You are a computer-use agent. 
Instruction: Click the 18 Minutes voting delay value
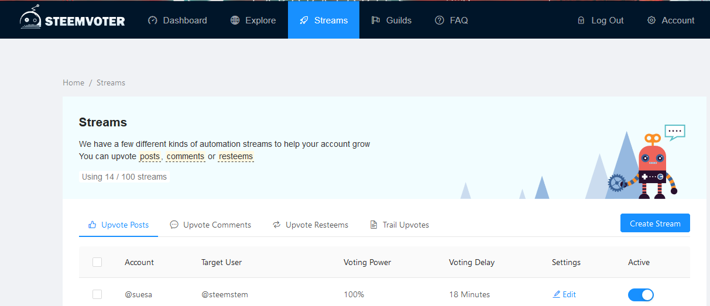point(469,294)
